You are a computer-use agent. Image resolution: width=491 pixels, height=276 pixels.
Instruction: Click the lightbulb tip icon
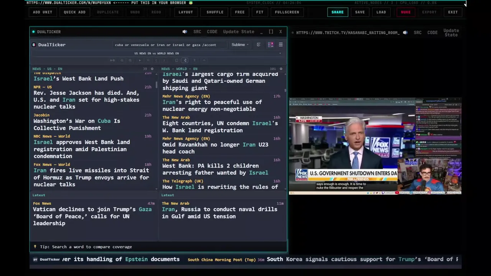point(35,247)
